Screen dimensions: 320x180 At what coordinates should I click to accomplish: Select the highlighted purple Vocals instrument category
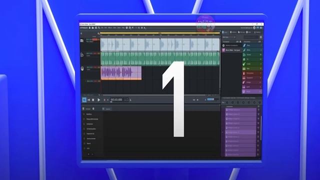252,91
